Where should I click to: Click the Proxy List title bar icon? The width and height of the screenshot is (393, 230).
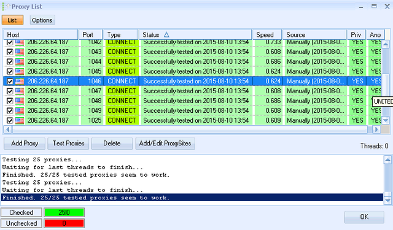[x=6, y=7]
